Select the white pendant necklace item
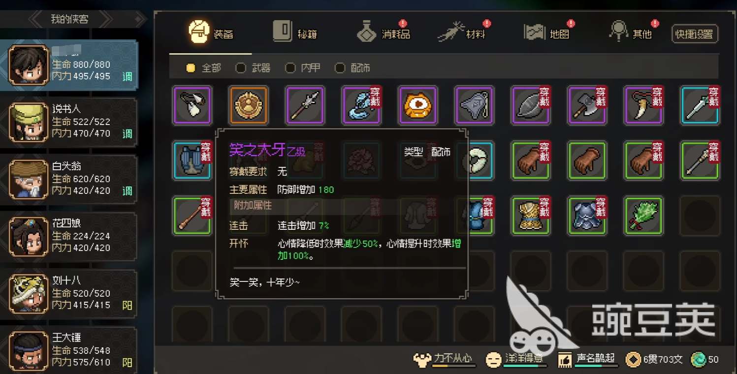Viewport: 737px width, 374px height. click(192, 105)
